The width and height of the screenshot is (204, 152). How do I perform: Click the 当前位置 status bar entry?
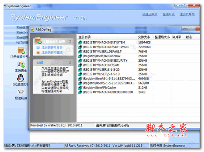(27, 145)
